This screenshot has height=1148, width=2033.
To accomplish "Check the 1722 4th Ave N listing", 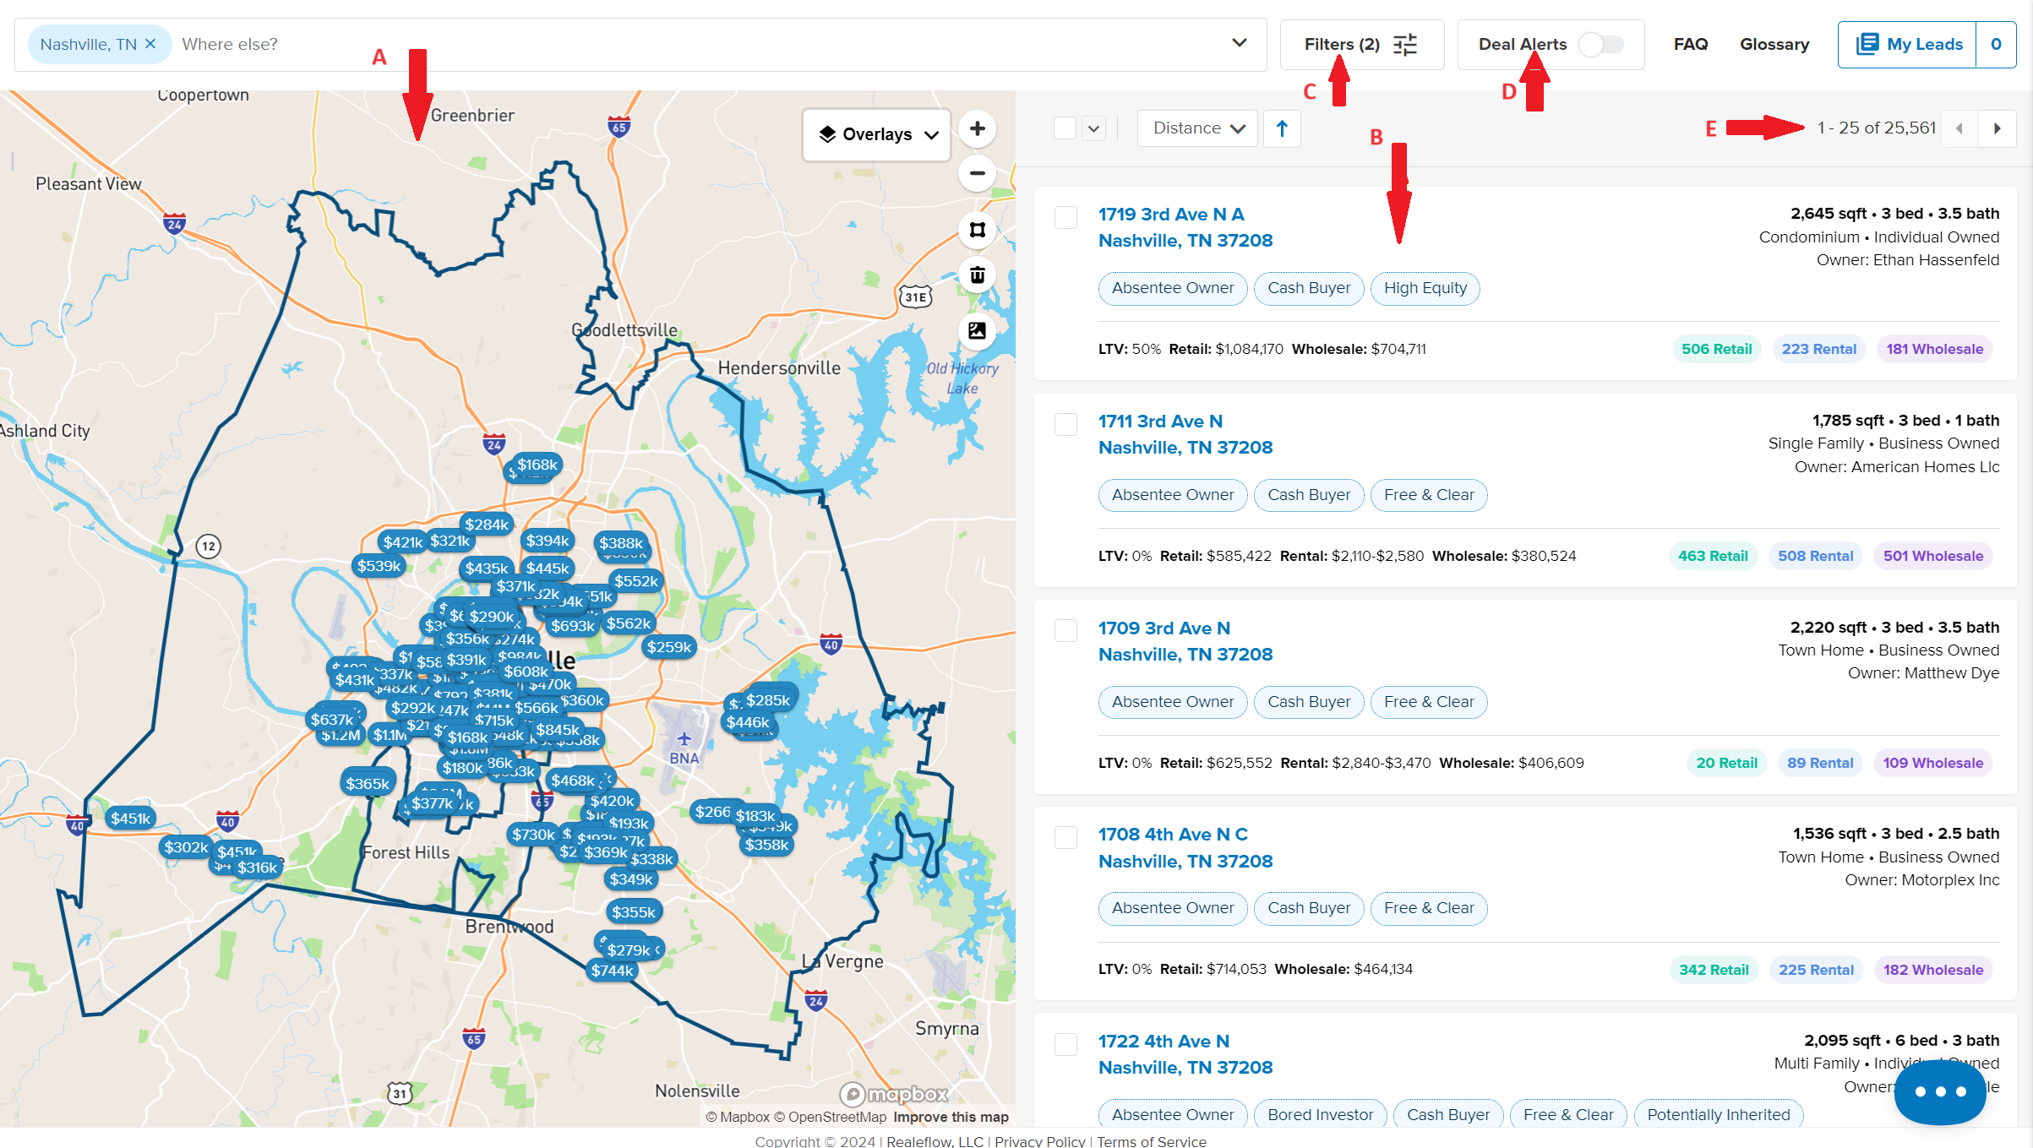I will pyautogui.click(x=1066, y=1044).
